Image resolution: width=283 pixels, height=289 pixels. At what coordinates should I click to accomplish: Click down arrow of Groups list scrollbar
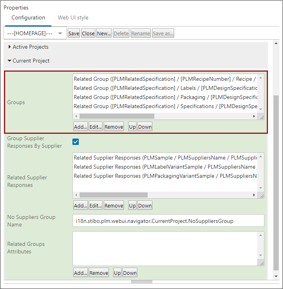[x=260, y=109]
